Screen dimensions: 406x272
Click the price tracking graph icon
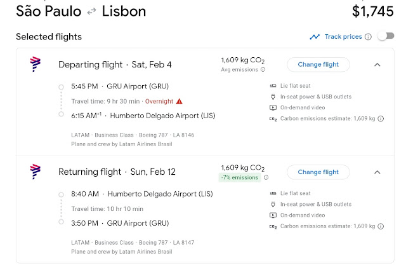click(x=315, y=37)
